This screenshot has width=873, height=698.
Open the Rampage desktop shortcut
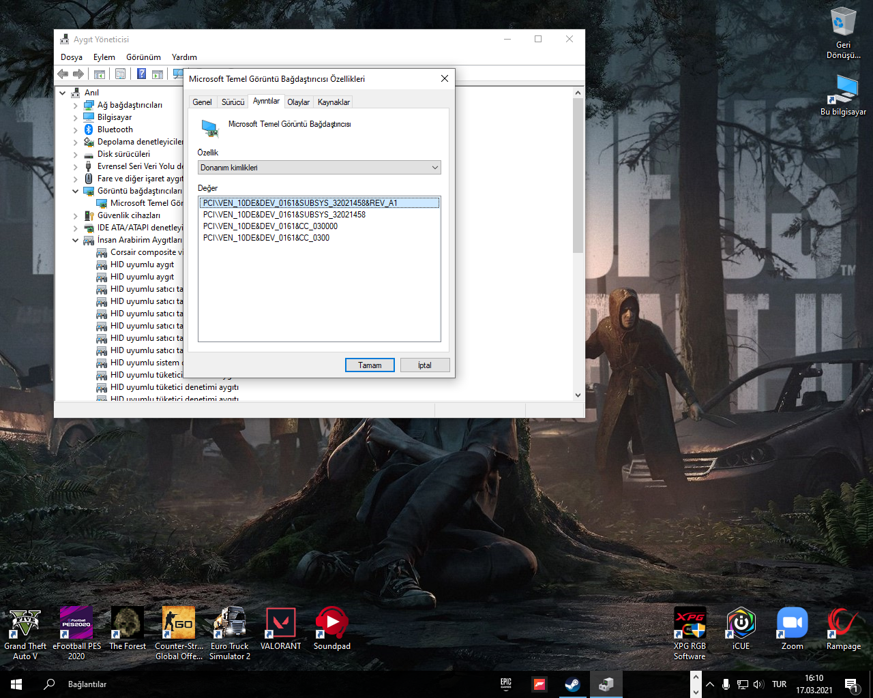point(844,628)
